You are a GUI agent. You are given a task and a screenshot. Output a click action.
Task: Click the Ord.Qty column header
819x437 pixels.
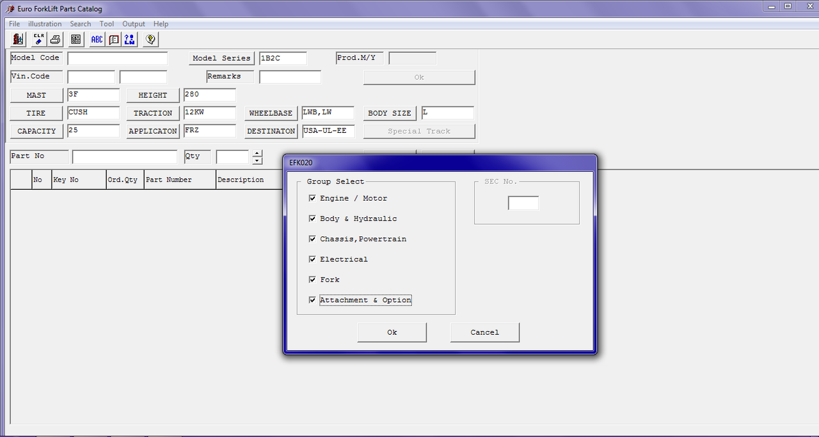(x=125, y=180)
